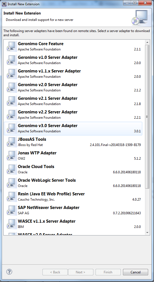The image size is (154, 282).
Task: Click the Oracle WebLogic Server Tools icon
Action: tap(11, 183)
